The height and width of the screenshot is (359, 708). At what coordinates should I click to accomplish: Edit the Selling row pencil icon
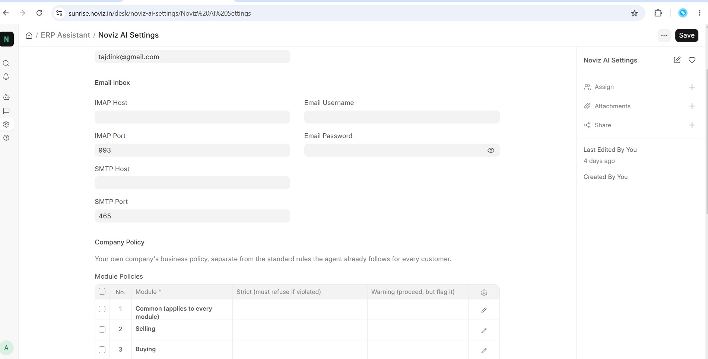tap(484, 330)
